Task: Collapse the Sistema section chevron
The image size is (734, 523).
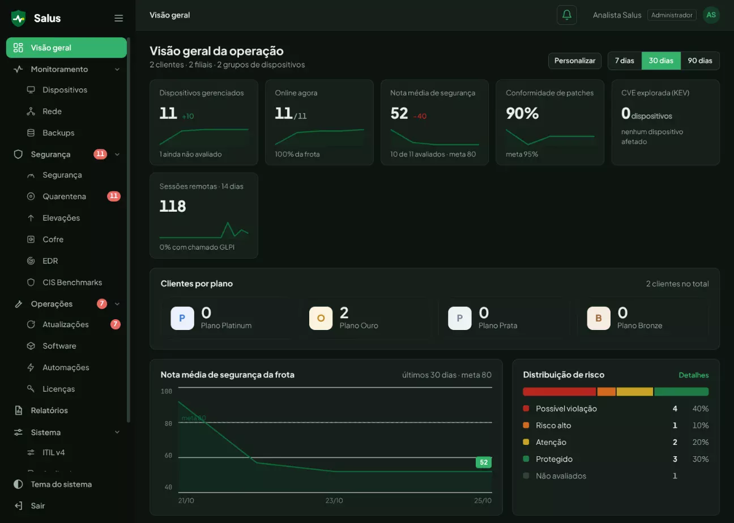Action: click(x=117, y=432)
